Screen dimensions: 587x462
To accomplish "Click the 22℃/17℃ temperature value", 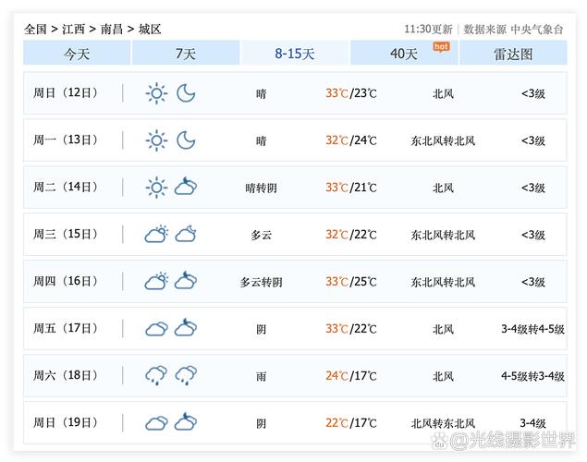I will 351,423.
